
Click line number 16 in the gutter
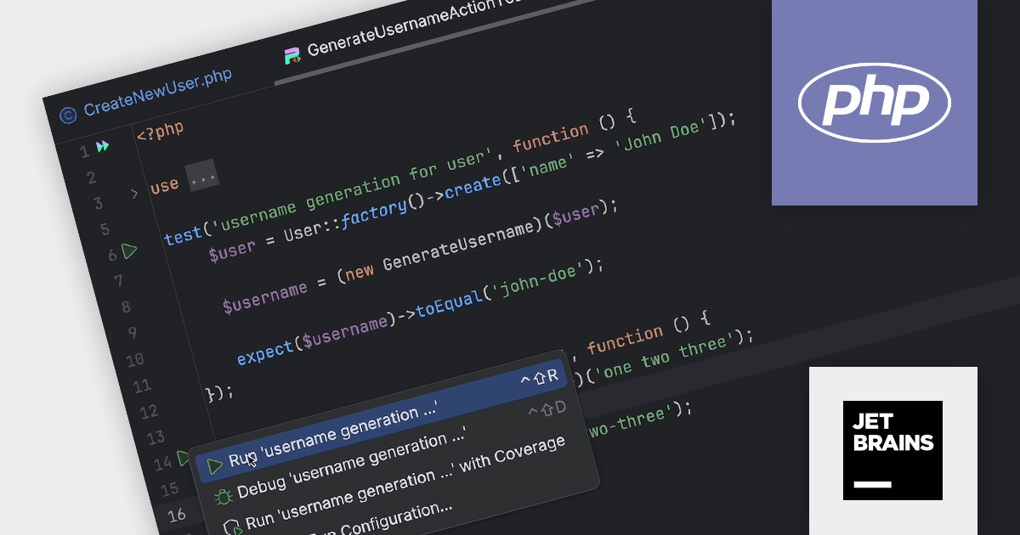[x=177, y=515]
